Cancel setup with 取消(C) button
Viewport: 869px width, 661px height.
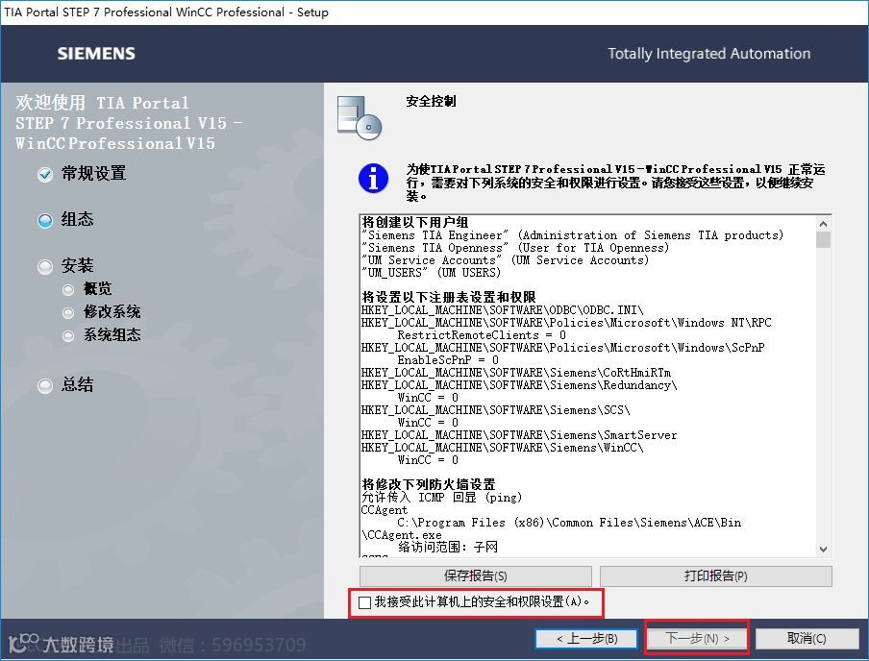click(x=807, y=638)
